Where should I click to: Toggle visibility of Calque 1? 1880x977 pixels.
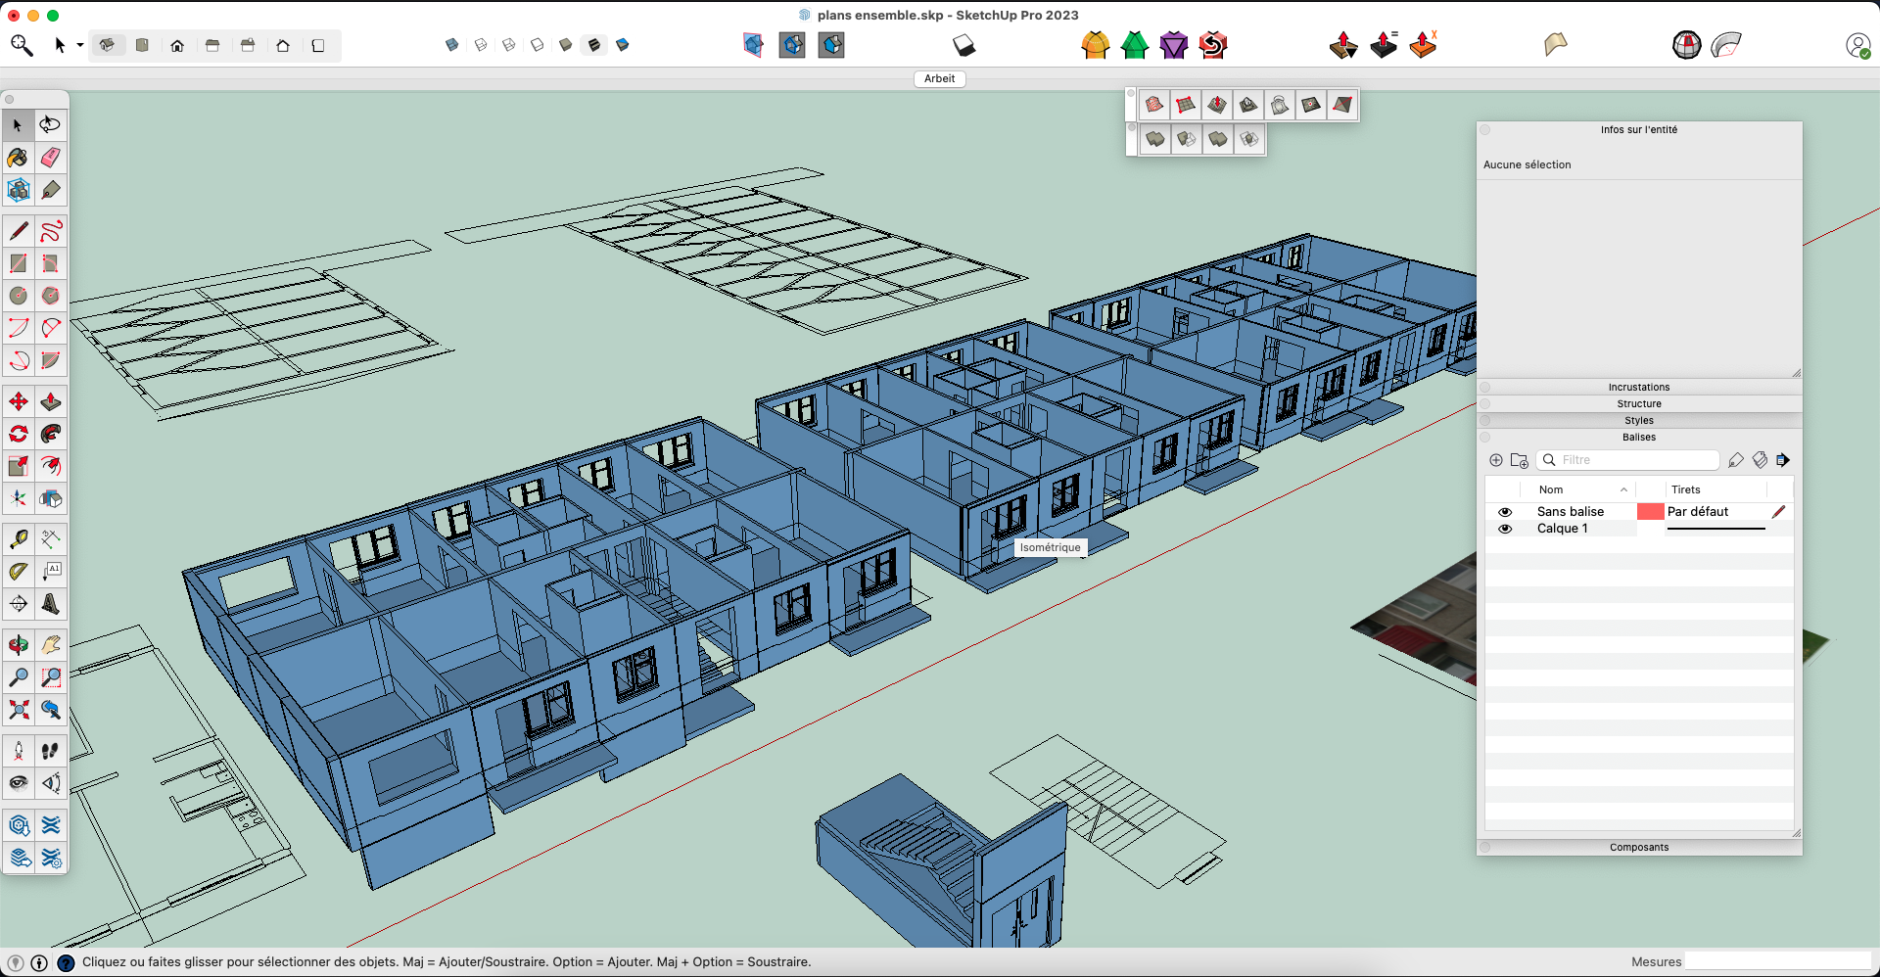coord(1506,529)
